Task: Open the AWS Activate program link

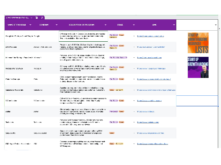Action: point(151,47)
